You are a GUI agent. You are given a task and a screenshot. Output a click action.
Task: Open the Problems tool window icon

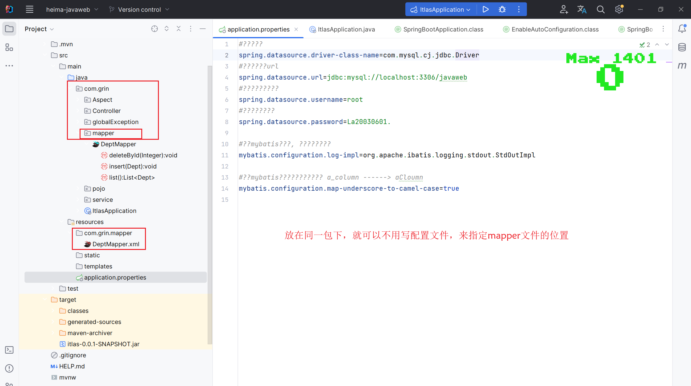pos(9,368)
